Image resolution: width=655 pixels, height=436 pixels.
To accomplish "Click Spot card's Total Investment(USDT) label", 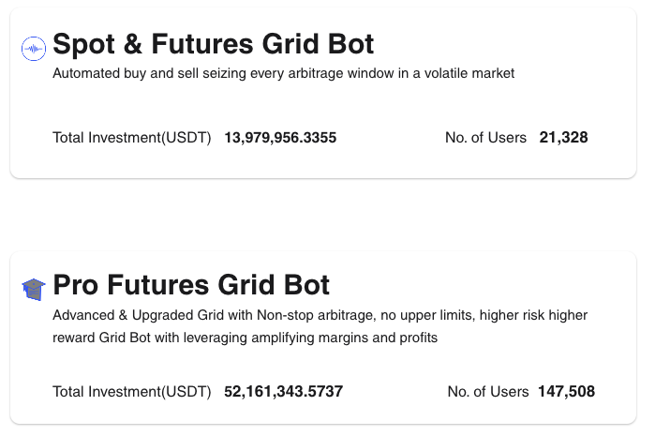I will (x=131, y=138).
